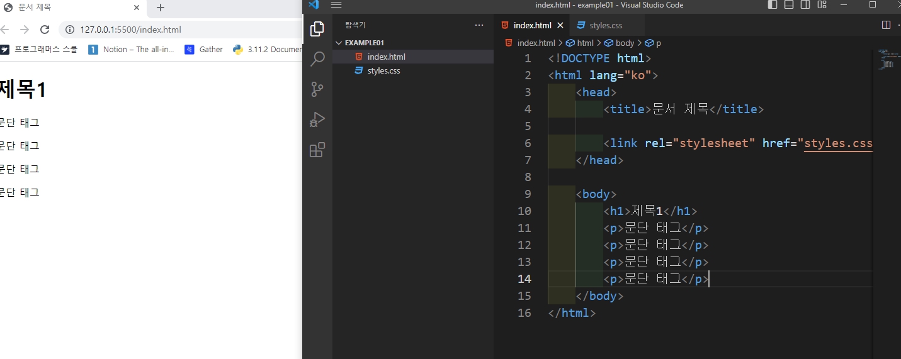901x359 pixels.
Task: Place cursor on the <h1>제목1</h1> line
Action: tap(650, 211)
